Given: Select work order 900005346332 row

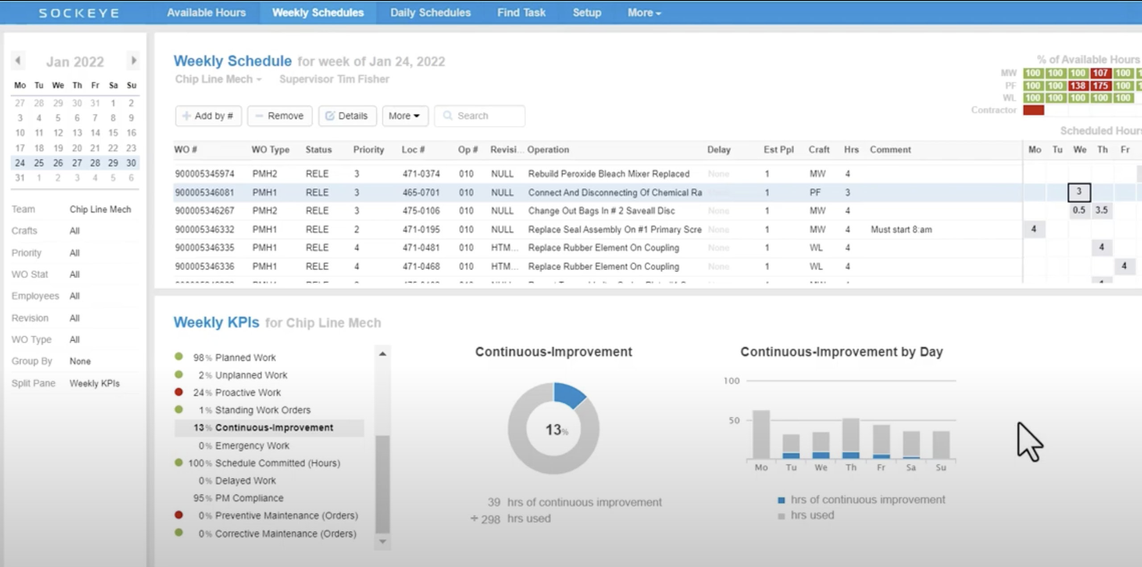Looking at the screenshot, I should click(204, 230).
